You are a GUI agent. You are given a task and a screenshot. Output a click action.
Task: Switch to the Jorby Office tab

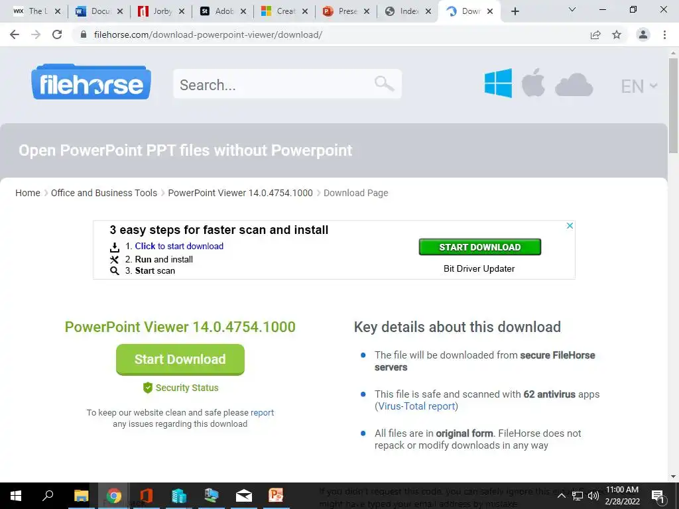[x=155, y=11]
